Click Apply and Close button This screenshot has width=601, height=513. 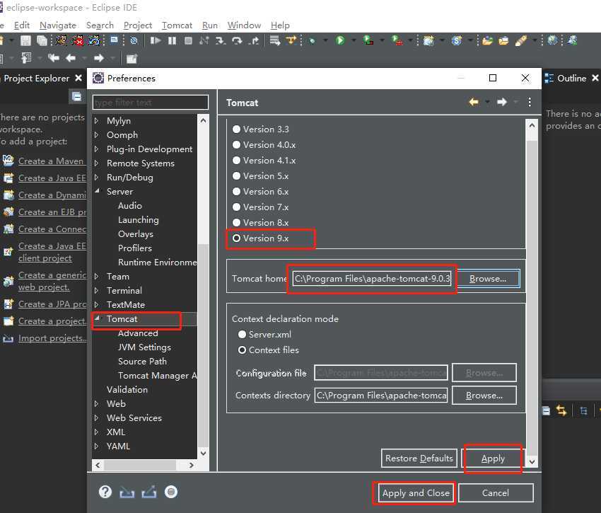point(416,493)
